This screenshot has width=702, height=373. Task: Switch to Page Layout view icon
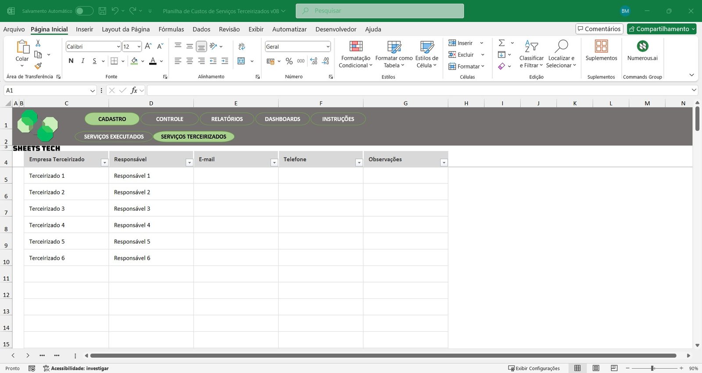click(x=596, y=368)
